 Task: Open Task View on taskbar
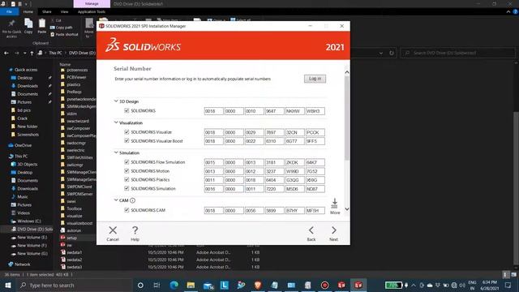(x=157, y=285)
